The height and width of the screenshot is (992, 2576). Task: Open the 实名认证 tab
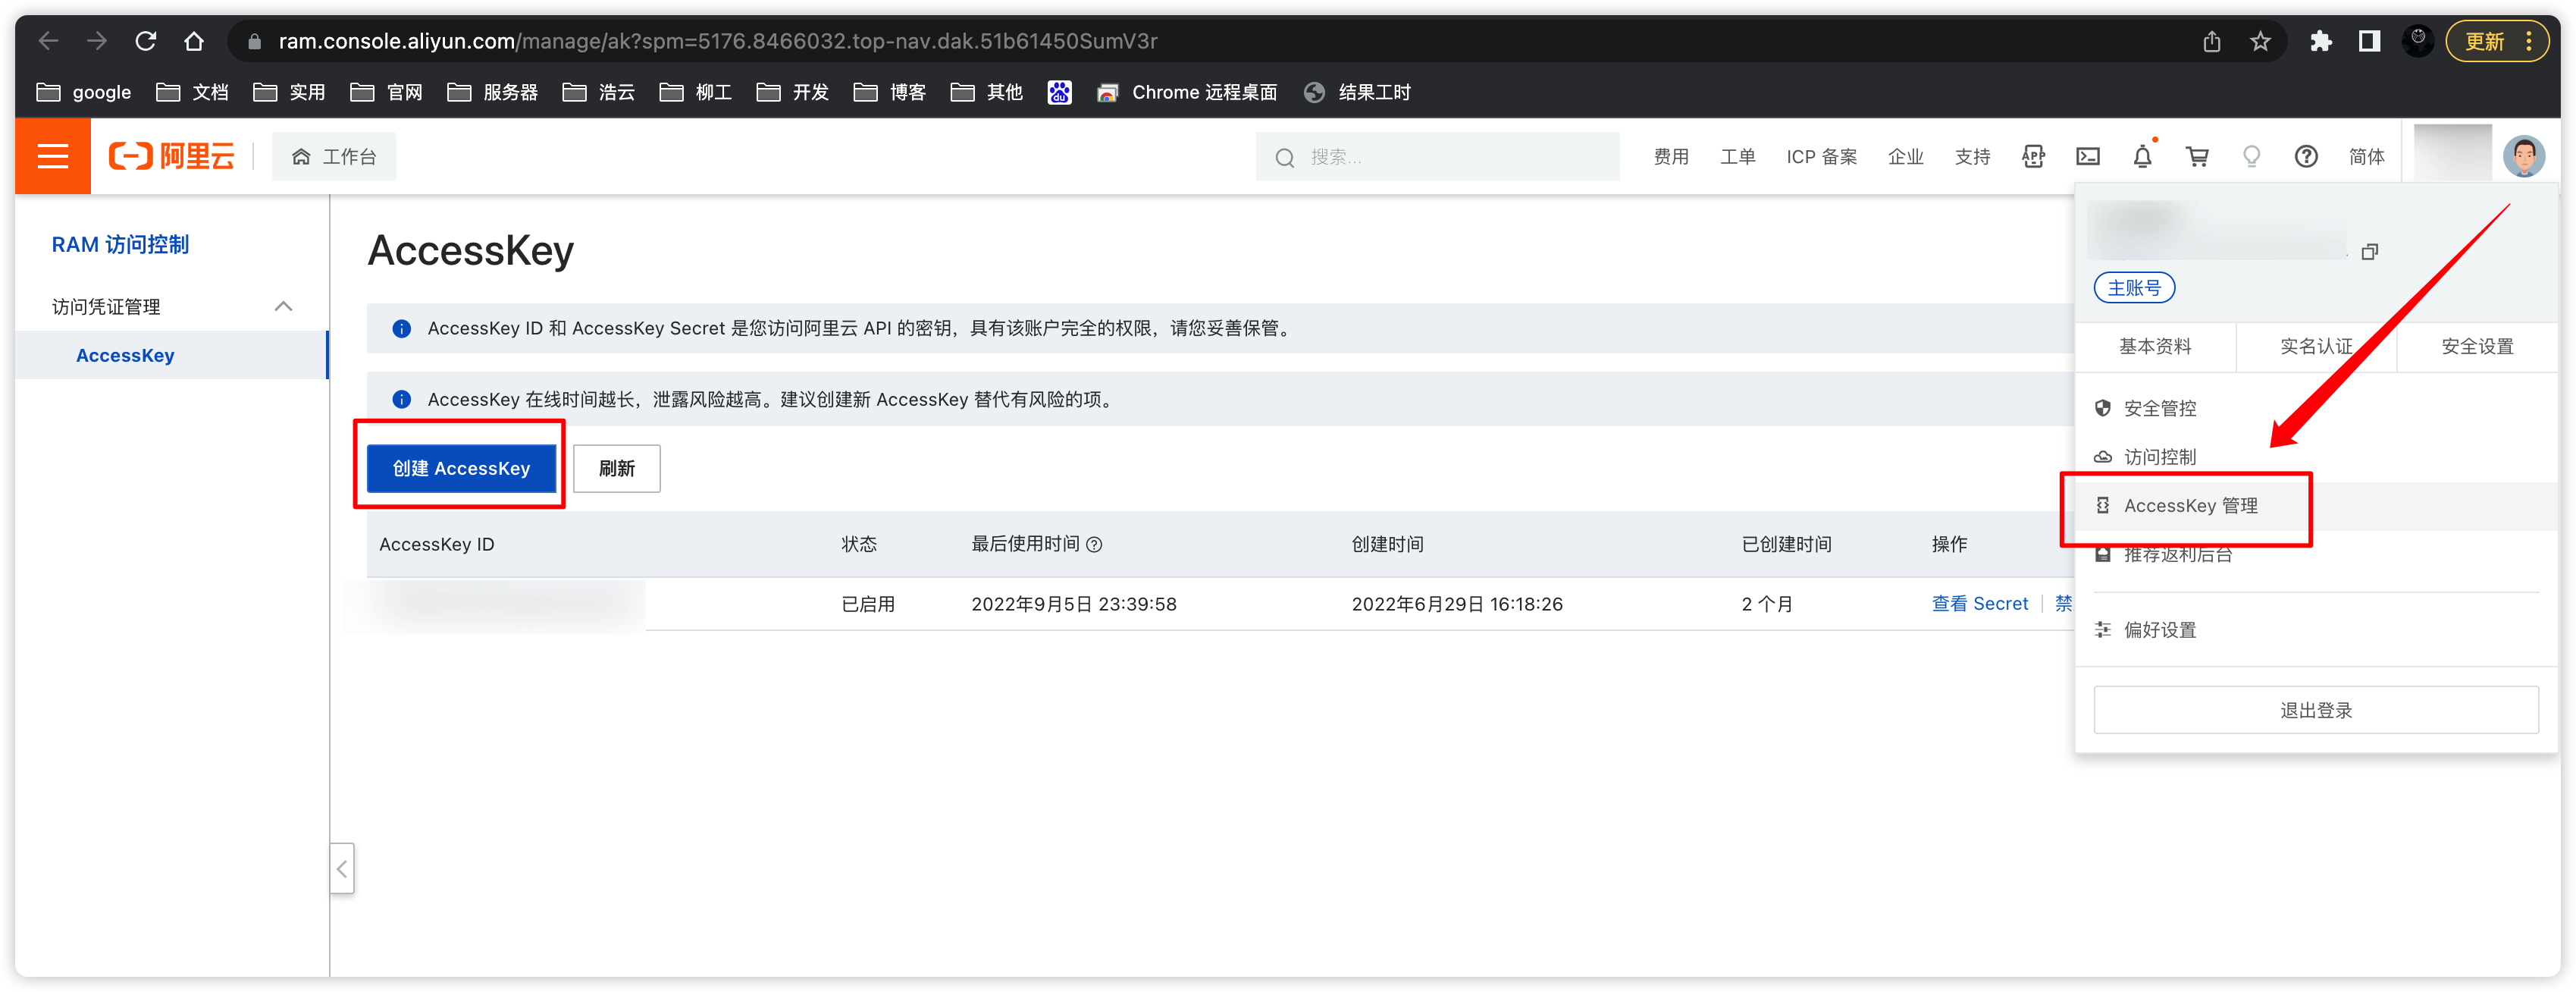click(2316, 346)
